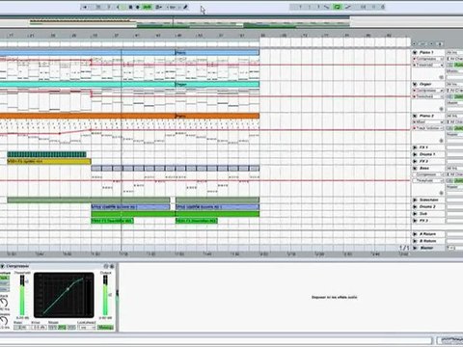
Task: Select the first blue Drums 2 clip
Action: click(x=130, y=207)
